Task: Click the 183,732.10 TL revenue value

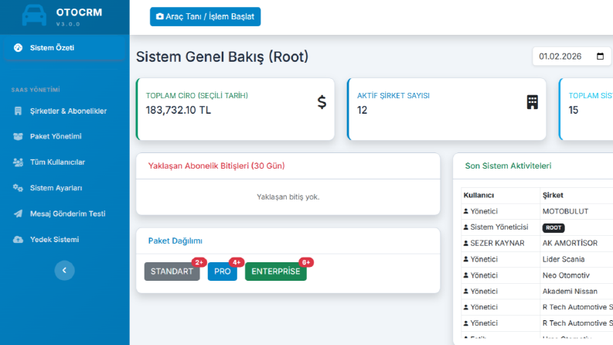Action: pyautogui.click(x=179, y=111)
